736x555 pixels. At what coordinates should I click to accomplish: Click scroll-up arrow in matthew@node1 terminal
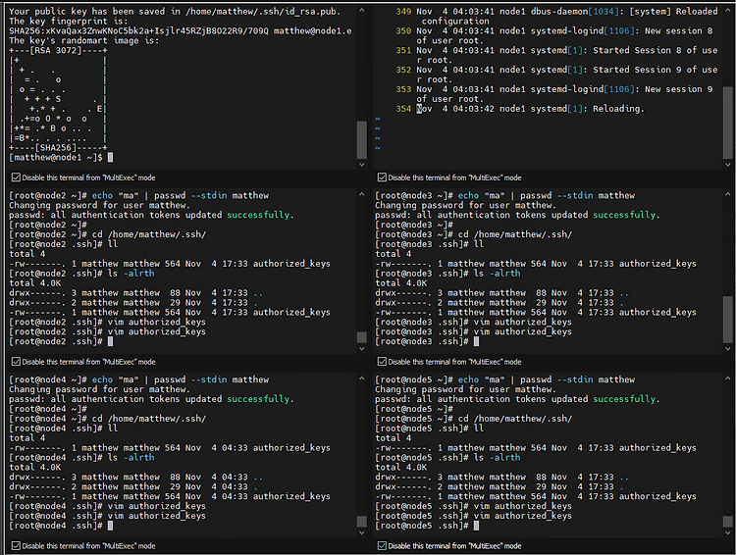[361, 11]
